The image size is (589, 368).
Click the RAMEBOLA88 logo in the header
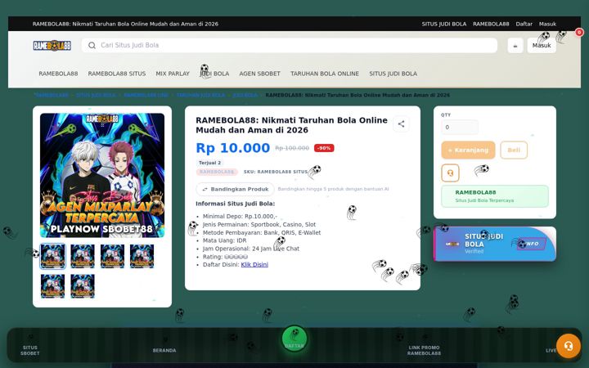52,46
